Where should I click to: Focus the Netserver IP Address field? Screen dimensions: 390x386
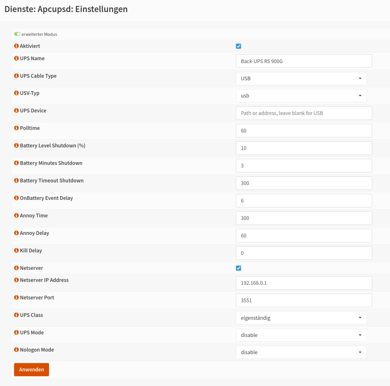click(304, 283)
